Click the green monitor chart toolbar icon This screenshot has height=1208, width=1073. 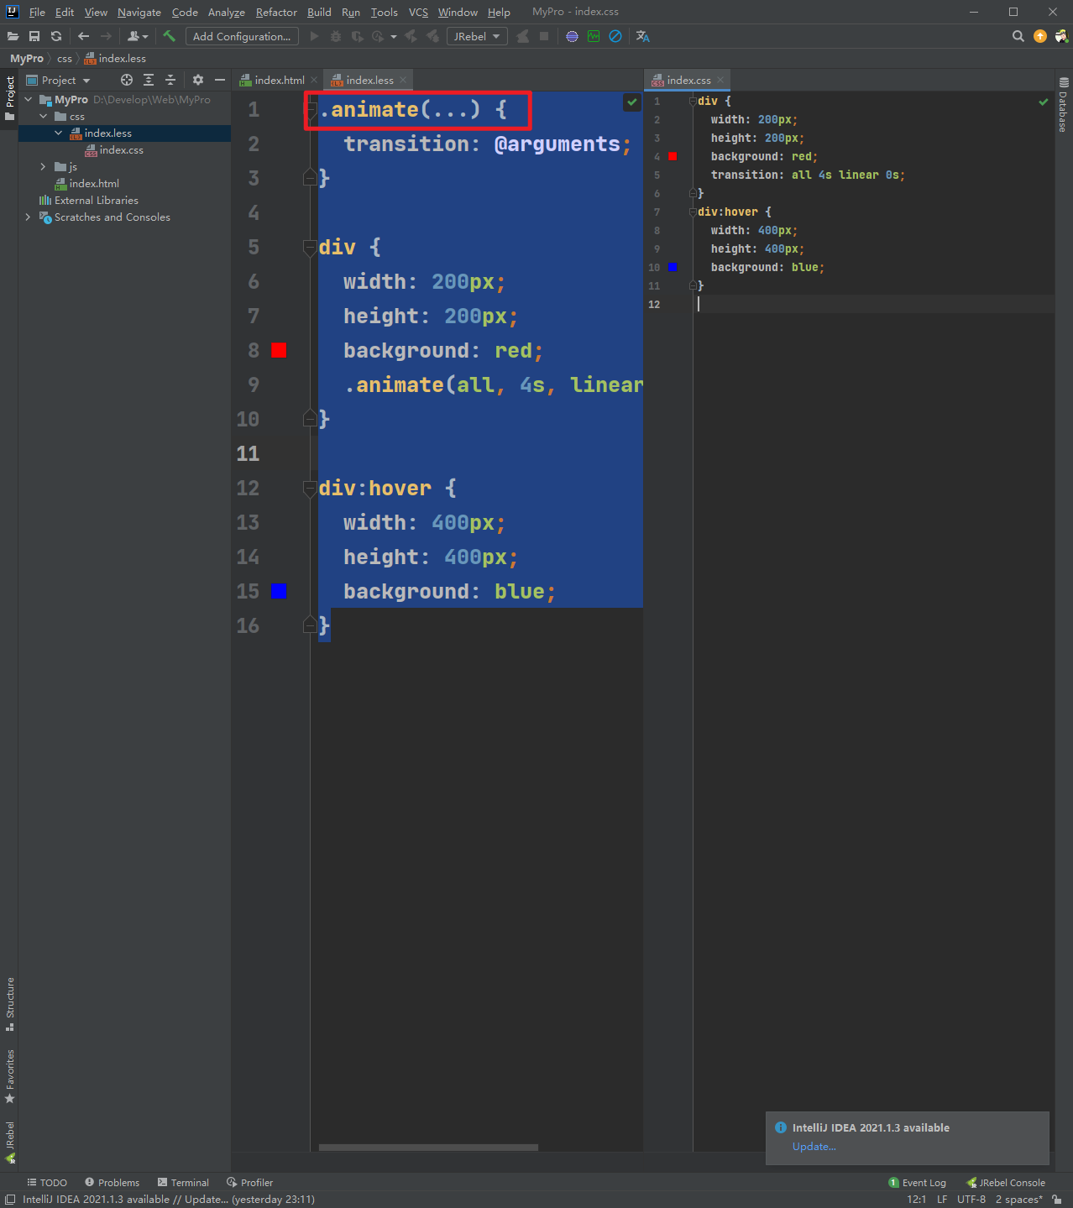click(x=594, y=36)
